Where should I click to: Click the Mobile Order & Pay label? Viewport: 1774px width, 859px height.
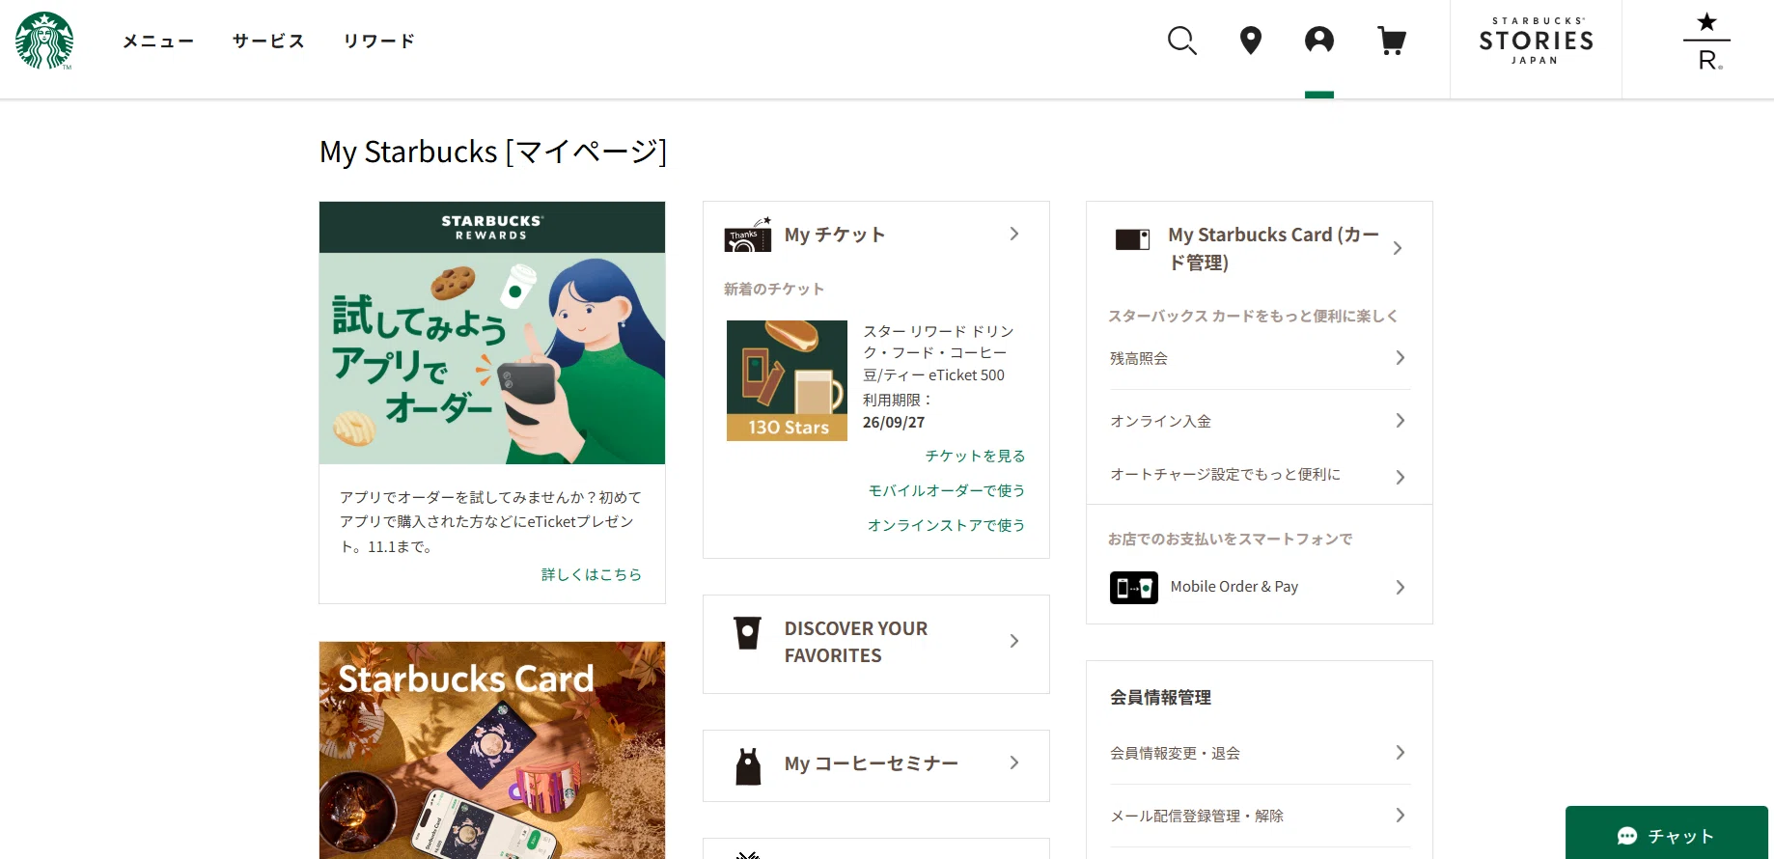click(1234, 587)
